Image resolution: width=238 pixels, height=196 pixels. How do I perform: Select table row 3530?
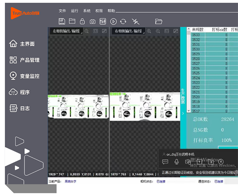[214, 49]
